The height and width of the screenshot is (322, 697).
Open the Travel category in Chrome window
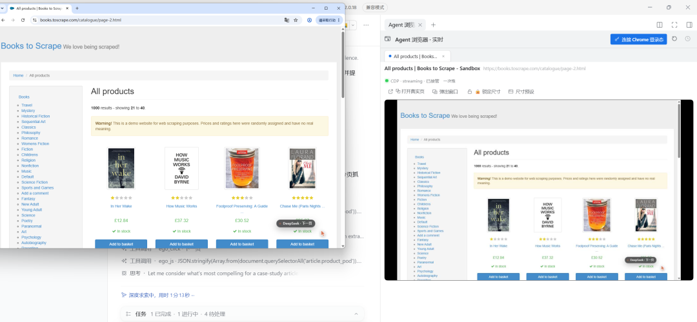tap(26, 105)
